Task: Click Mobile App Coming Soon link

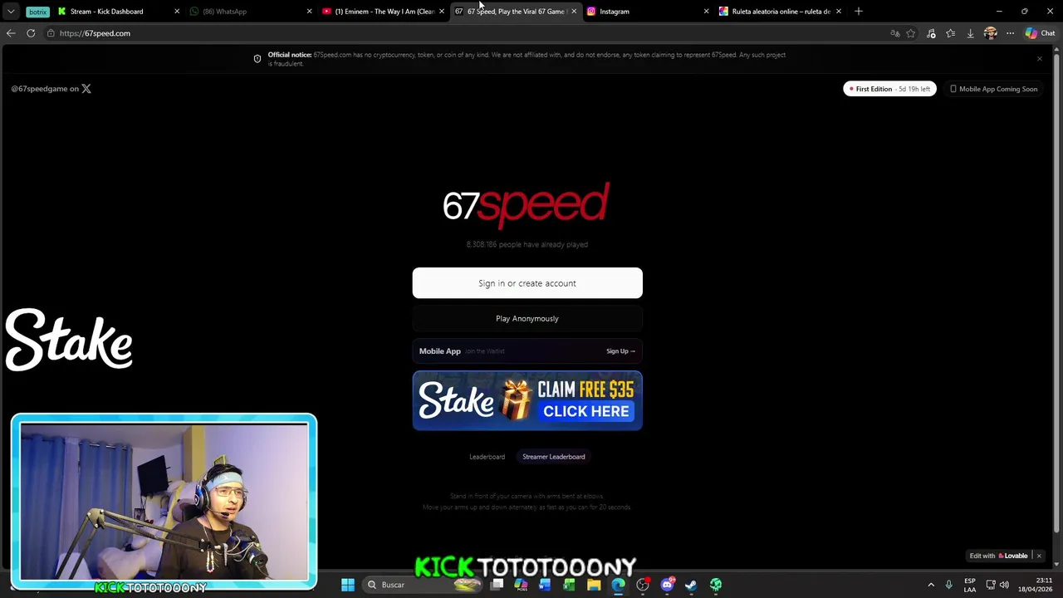Action: (993, 89)
